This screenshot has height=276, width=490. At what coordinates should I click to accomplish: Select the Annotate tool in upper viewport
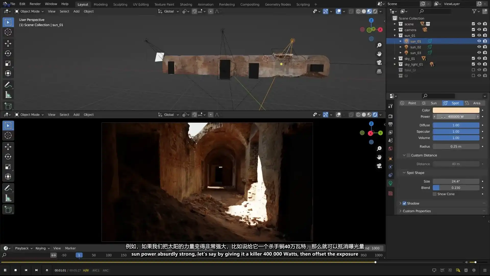[x=8, y=85]
